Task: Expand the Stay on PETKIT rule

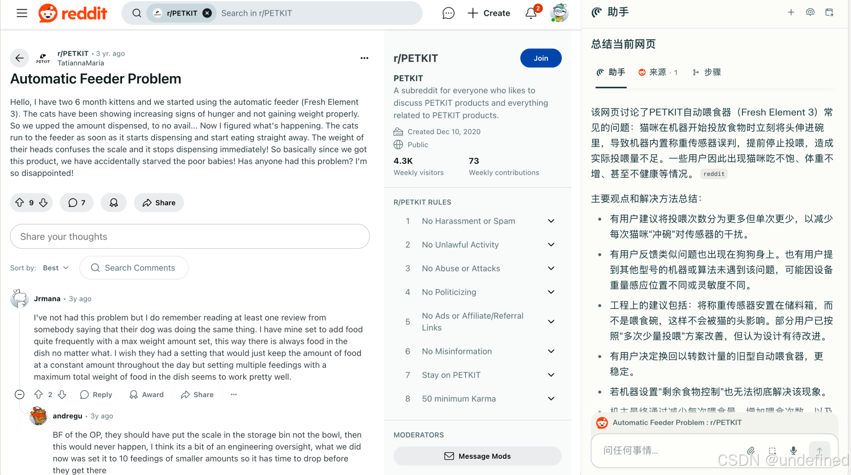Action: [551, 375]
